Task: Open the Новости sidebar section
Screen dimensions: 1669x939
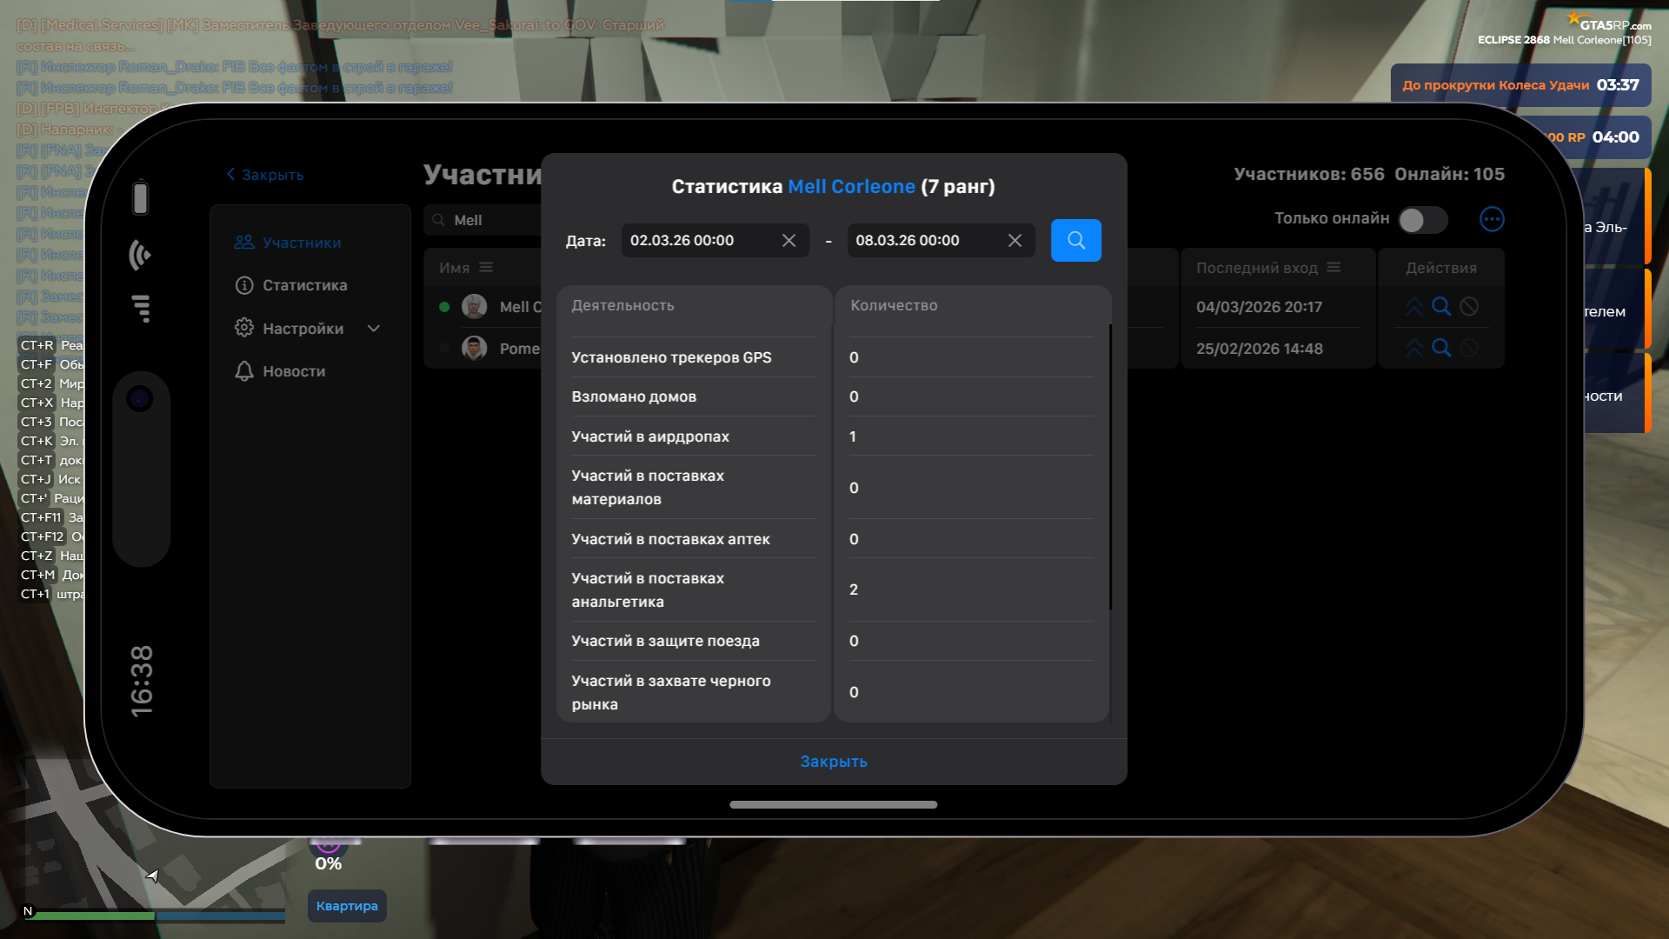Action: pos(294,371)
